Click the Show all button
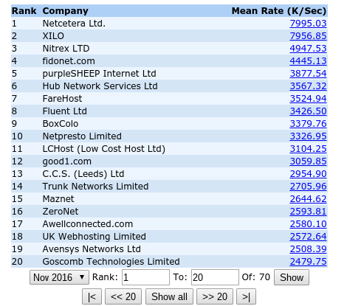The height and width of the screenshot is (306, 347). [169, 296]
